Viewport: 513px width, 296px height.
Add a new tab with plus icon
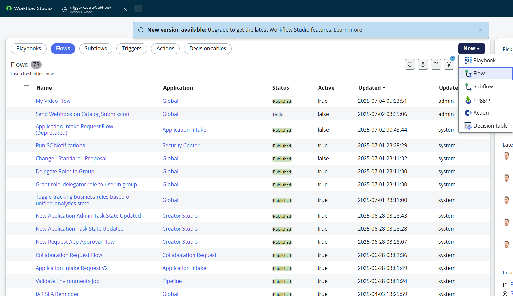click(x=138, y=8)
